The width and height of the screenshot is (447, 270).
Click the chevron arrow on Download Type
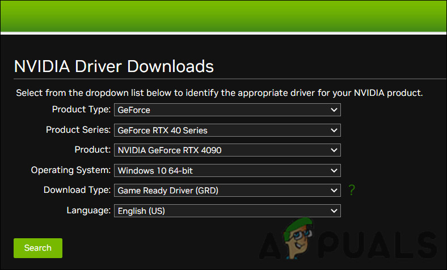pyautogui.click(x=334, y=191)
